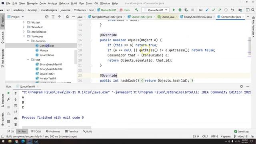Screen dimensions: 256x144
Task: Open Build tool window
Action: pyautogui.click(x=88, y=131)
